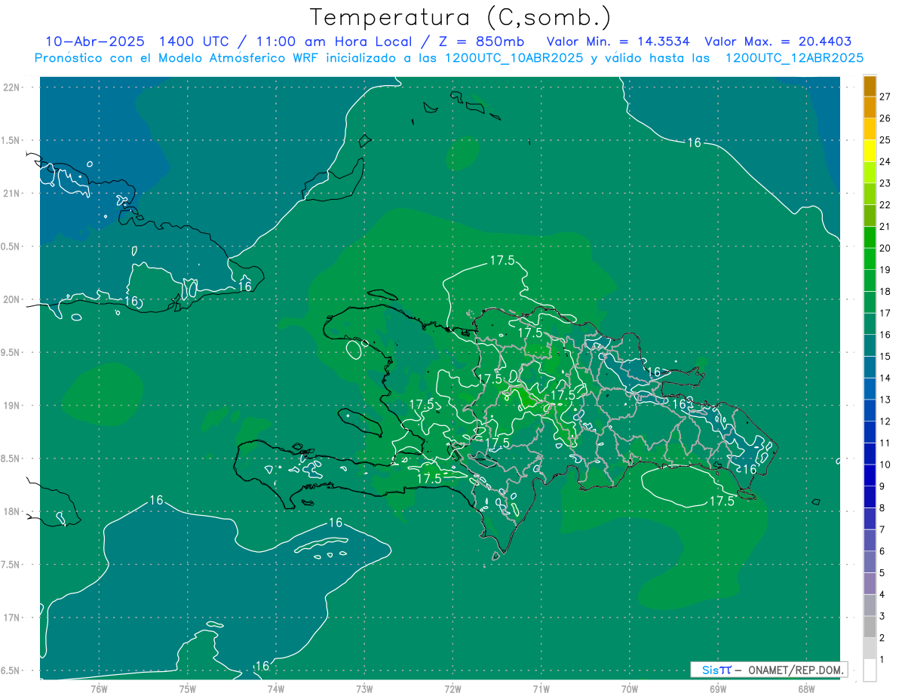
Task: Click the '21N' latitude axis label
Action: [x=13, y=193]
